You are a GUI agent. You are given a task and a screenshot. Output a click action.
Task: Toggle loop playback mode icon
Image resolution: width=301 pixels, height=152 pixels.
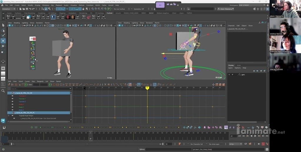(246, 144)
